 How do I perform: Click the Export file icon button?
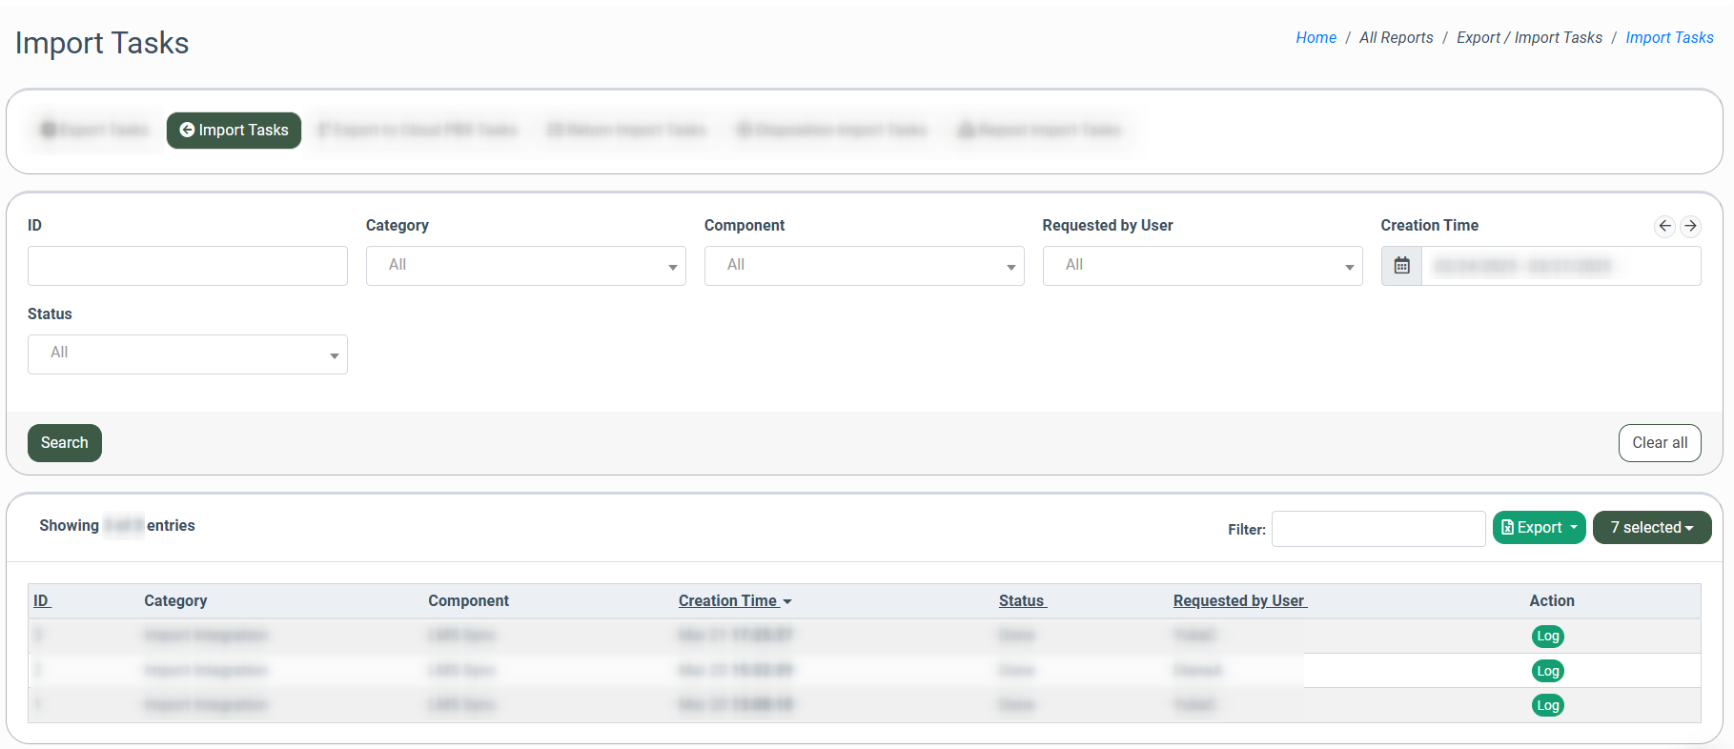coord(1538,528)
